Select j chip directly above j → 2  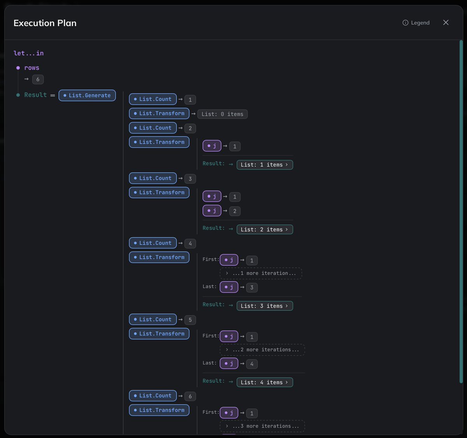(x=212, y=196)
